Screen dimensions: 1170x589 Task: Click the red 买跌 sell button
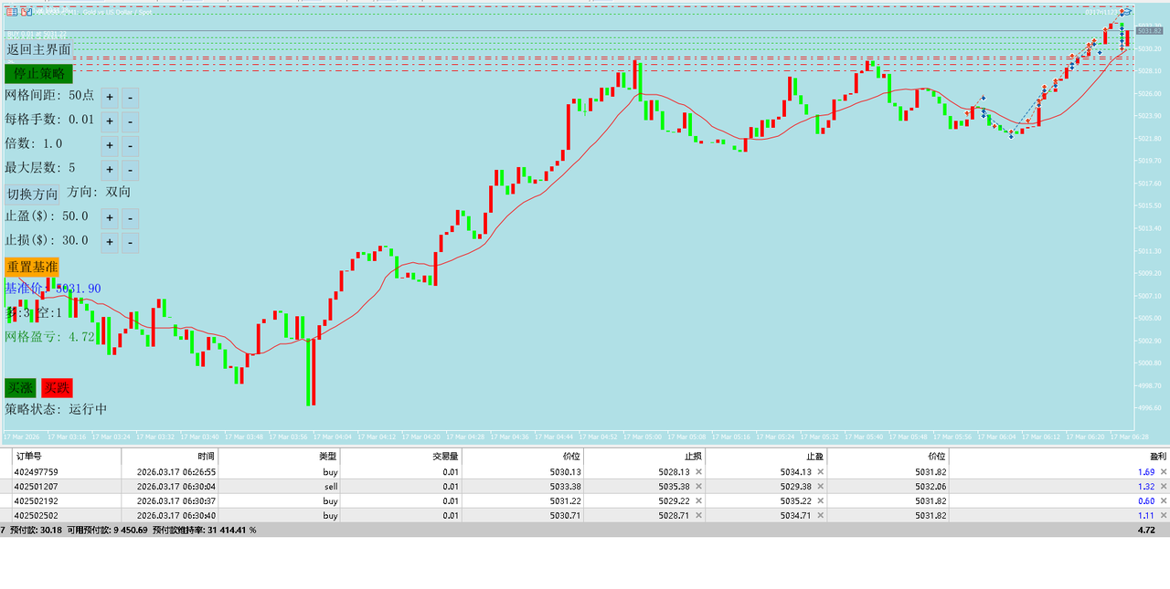(57, 388)
